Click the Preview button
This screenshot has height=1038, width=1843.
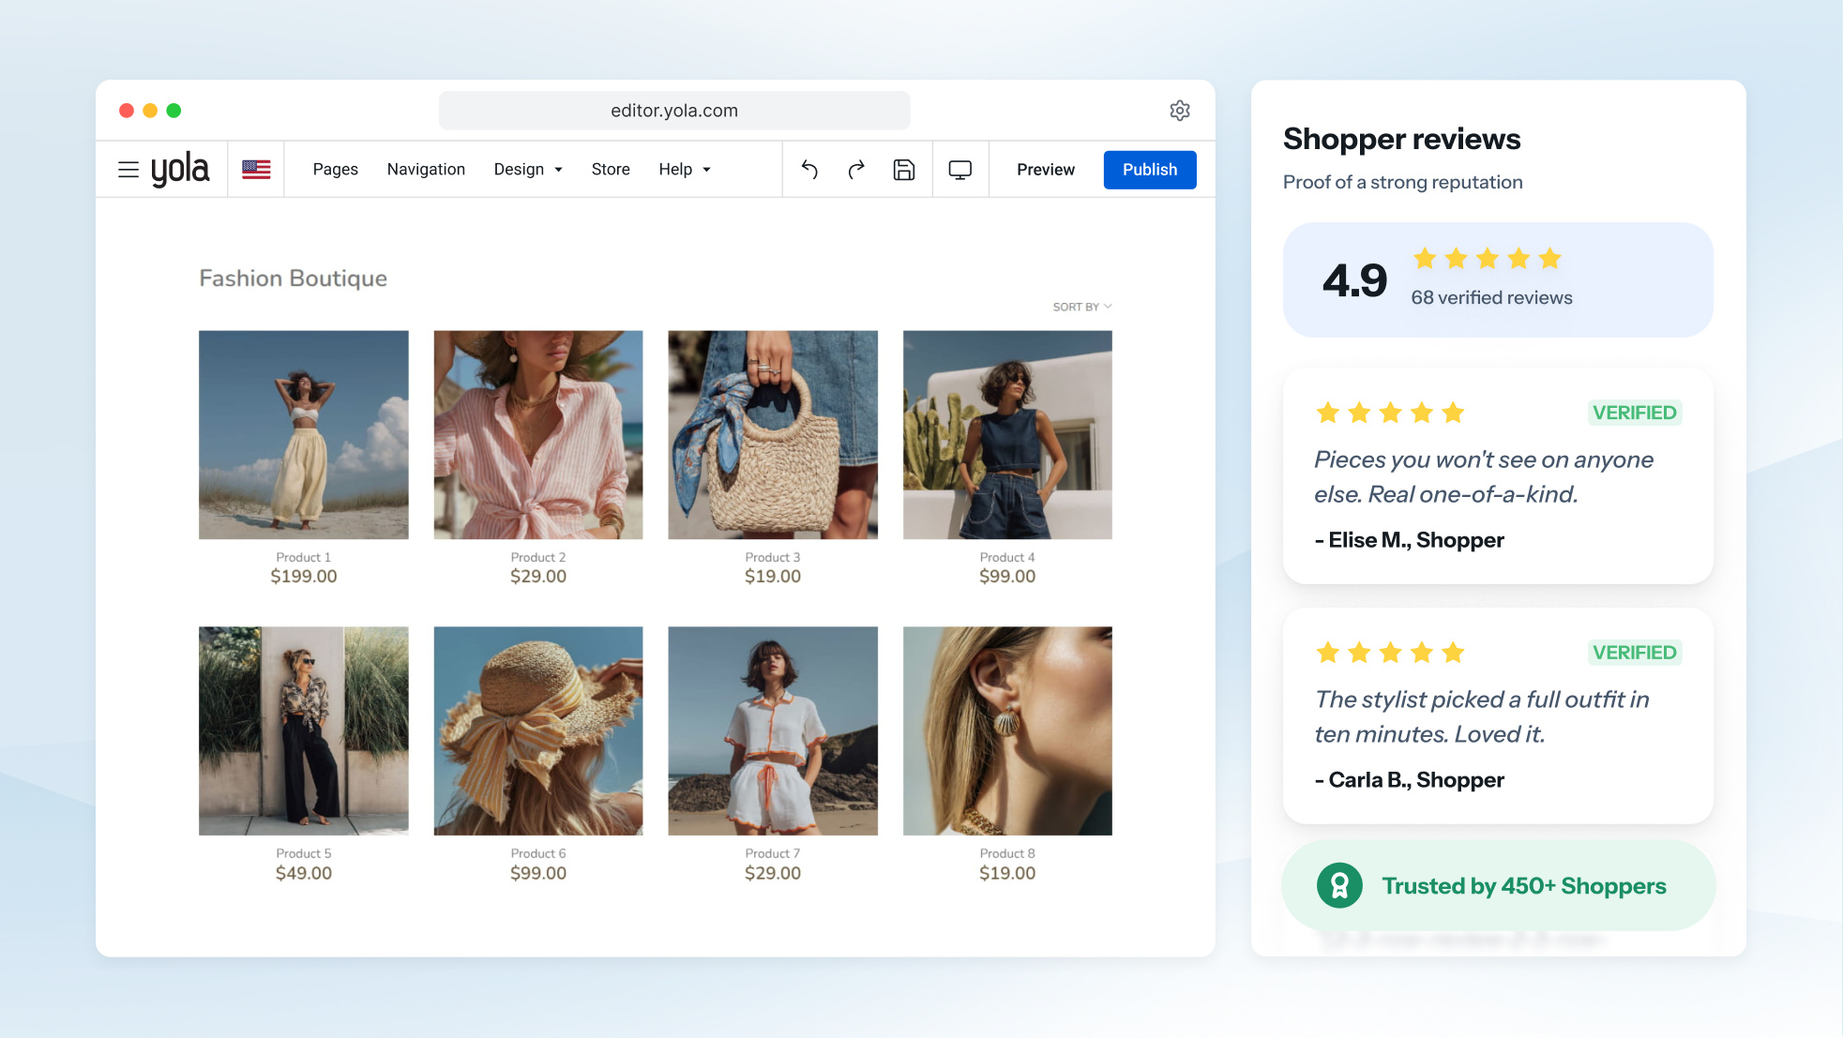click(x=1046, y=170)
